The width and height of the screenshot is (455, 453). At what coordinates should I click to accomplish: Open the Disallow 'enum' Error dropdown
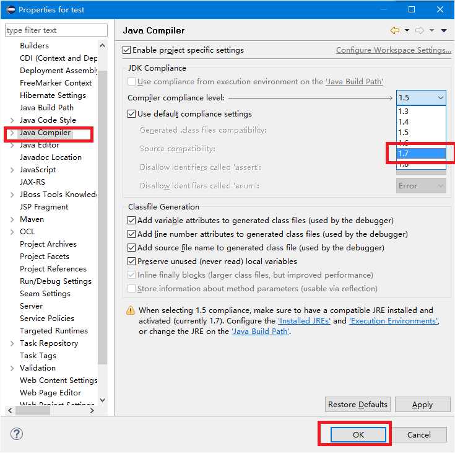coord(421,186)
